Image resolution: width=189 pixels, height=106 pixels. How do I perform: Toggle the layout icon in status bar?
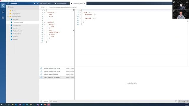[176, 101]
